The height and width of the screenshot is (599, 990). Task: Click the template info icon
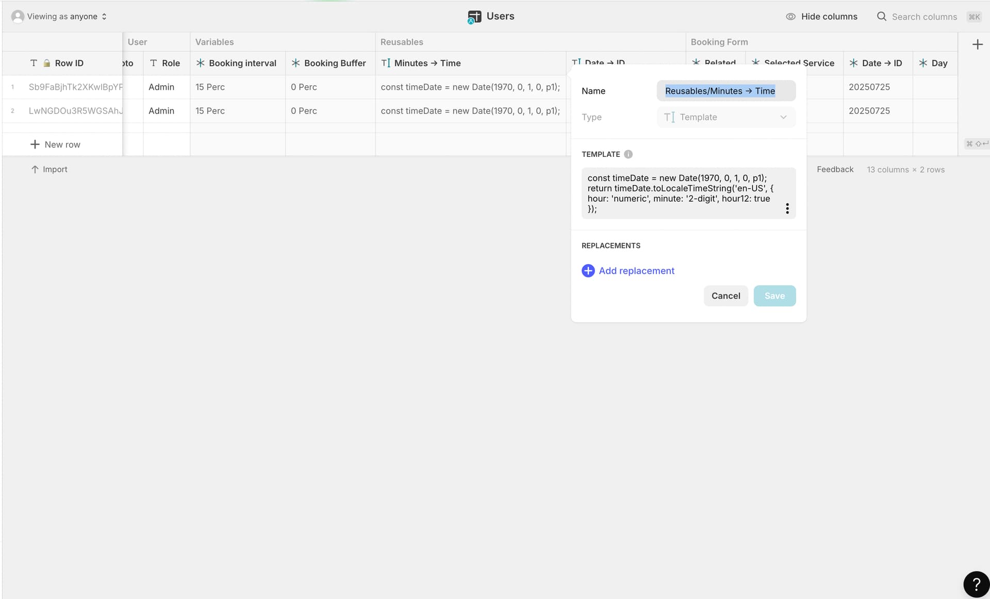[x=628, y=154]
